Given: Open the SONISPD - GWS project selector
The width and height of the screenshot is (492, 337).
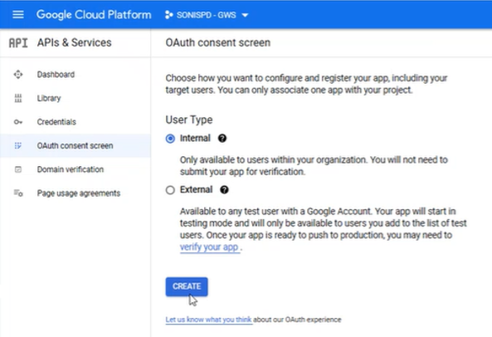Looking at the screenshot, I should [207, 15].
